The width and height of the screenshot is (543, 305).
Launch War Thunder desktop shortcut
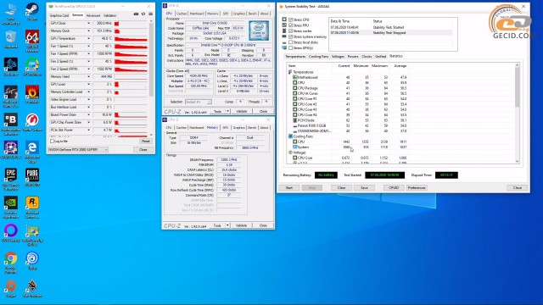coord(32,287)
